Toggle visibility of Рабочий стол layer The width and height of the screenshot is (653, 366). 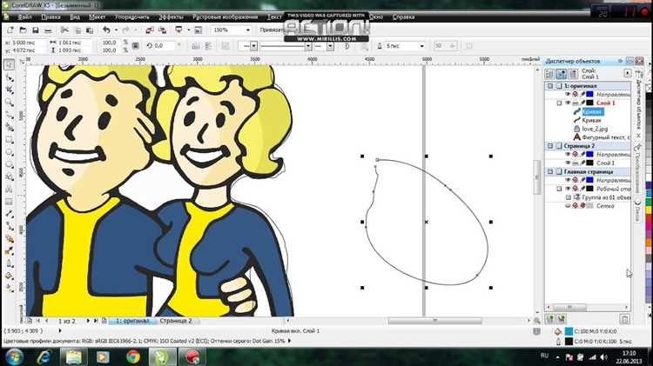tap(567, 189)
